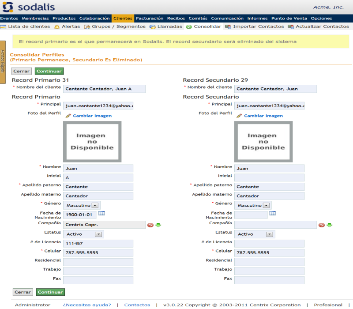Open the Acceso Rápido side tab
Screen dimensions: 353x309
[x=3, y=62]
